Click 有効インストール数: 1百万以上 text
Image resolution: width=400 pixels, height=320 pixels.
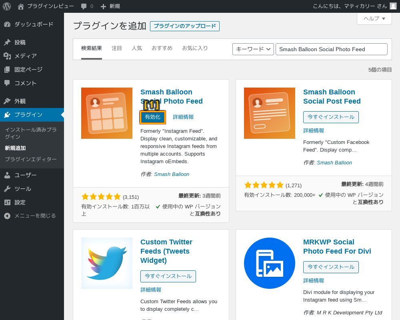[116, 210]
